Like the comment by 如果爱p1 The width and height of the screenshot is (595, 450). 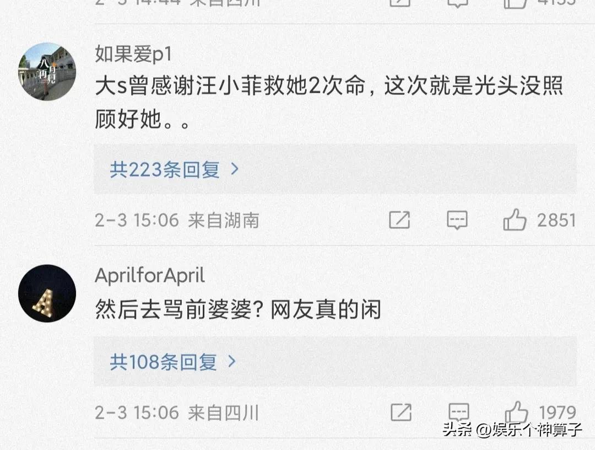point(515,221)
